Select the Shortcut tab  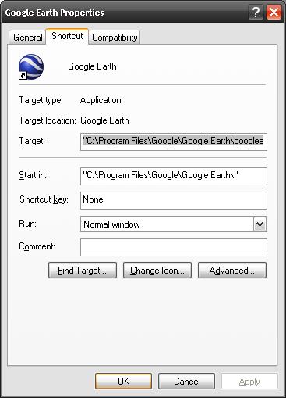(x=67, y=36)
